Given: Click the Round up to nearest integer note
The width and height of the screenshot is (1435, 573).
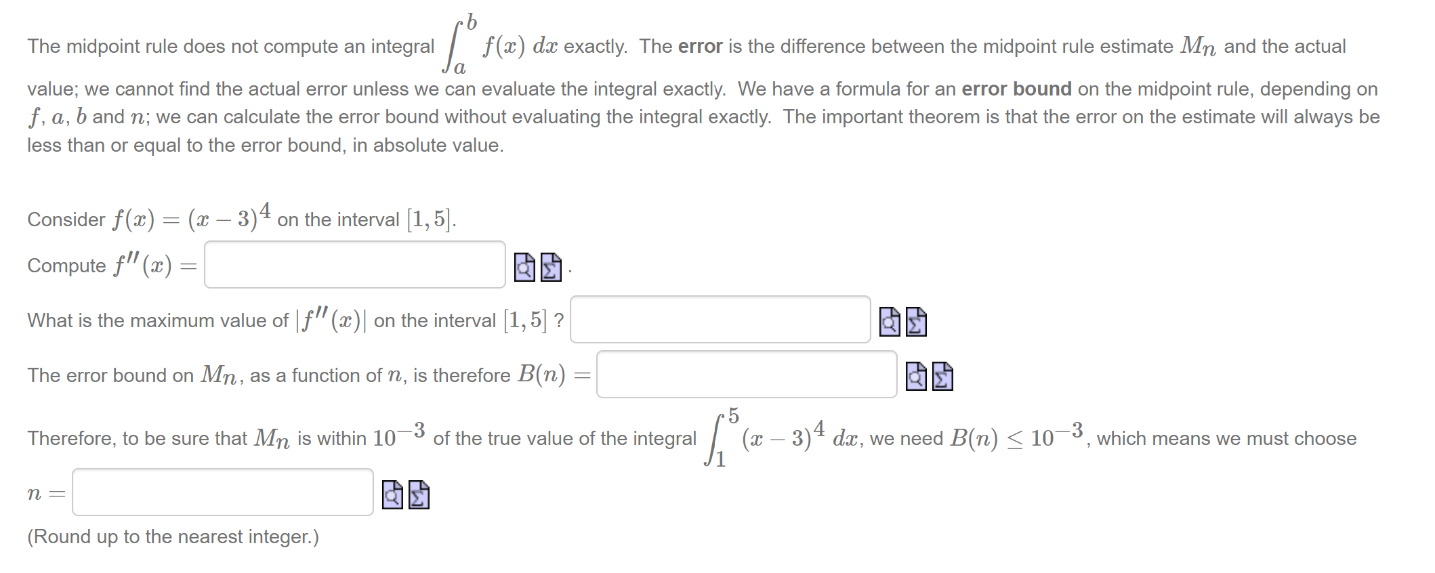Looking at the screenshot, I should [x=171, y=536].
